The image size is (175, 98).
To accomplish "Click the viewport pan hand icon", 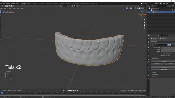I will pyautogui.click(x=145, y=22).
